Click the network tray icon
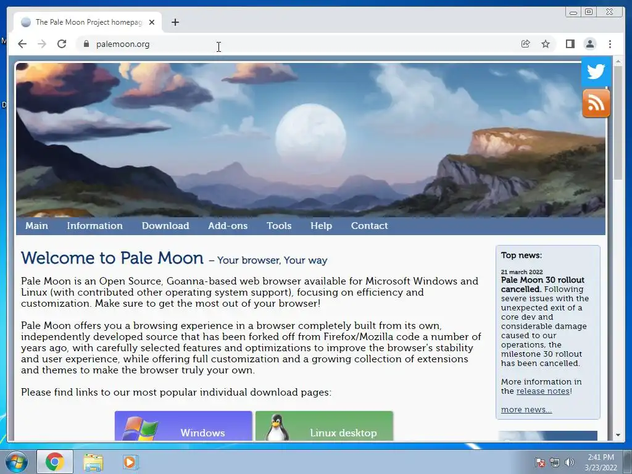The image size is (632, 474). pyautogui.click(x=555, y=463)
